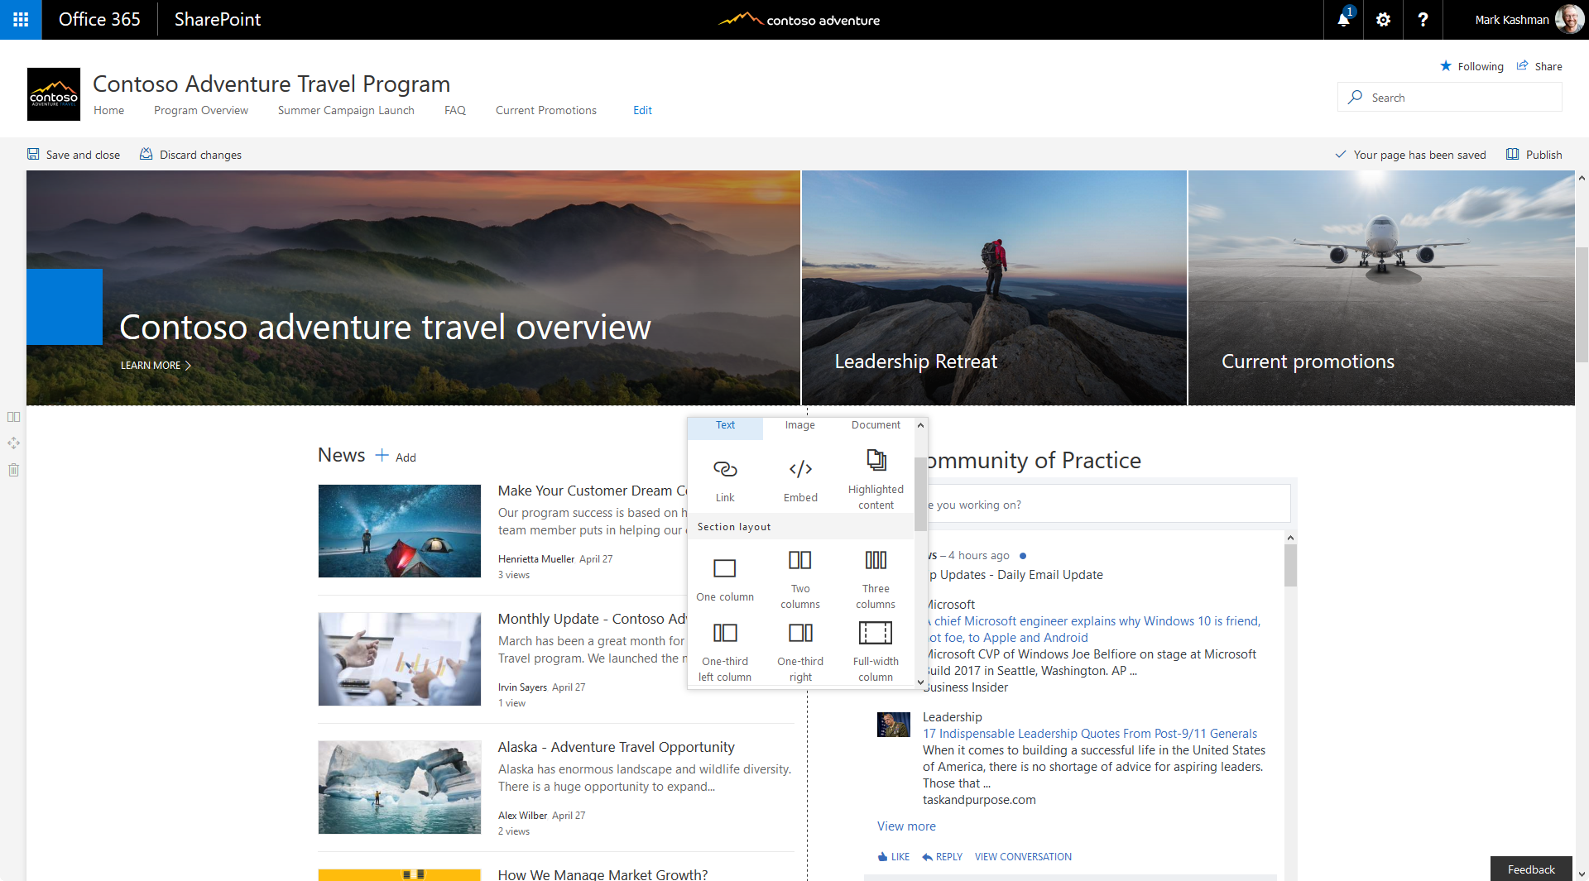Click Publish to publish the page

(x=1542, y=155)
